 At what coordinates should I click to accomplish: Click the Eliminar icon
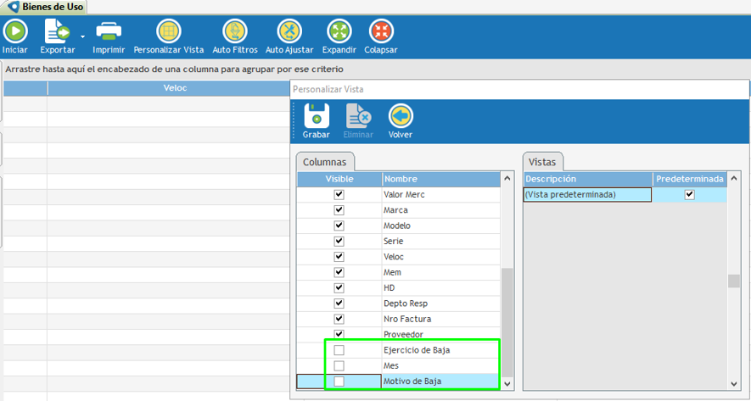(358, 116)
